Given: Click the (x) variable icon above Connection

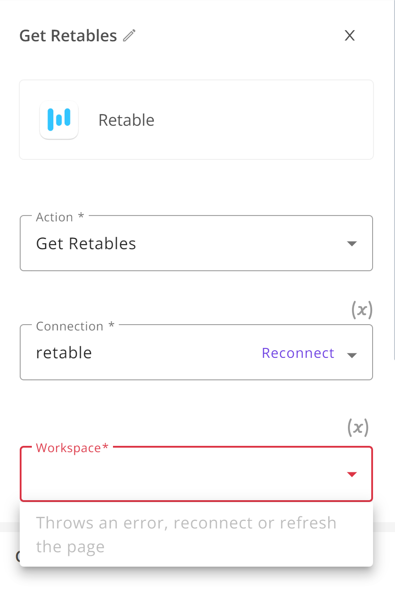Looking at the screenshot, I should pos(361,310).
